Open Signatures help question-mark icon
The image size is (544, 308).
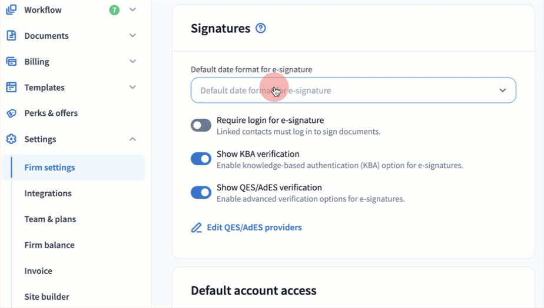(261, 28)
